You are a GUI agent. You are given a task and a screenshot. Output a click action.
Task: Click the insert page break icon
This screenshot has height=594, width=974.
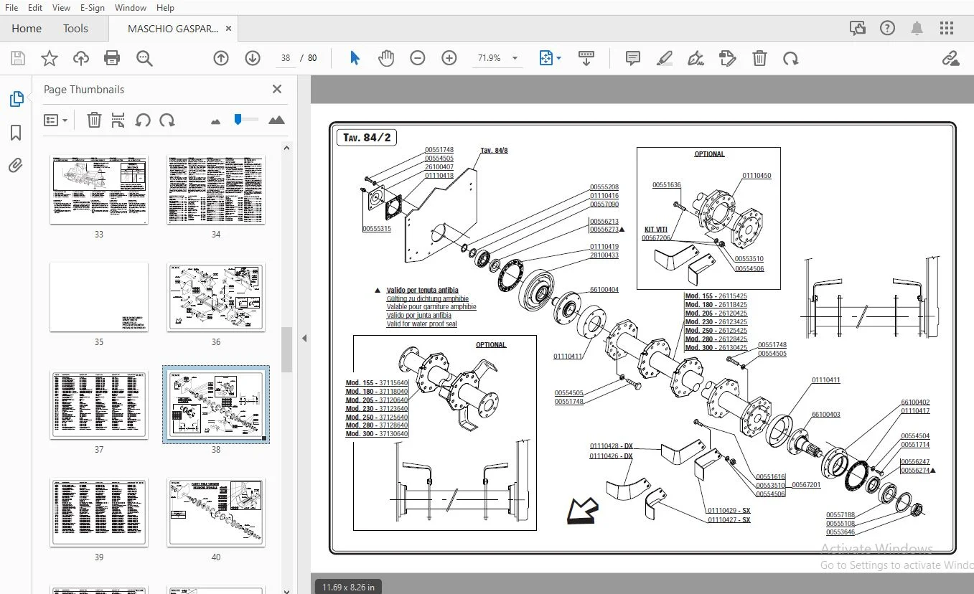tap(118, 121)
